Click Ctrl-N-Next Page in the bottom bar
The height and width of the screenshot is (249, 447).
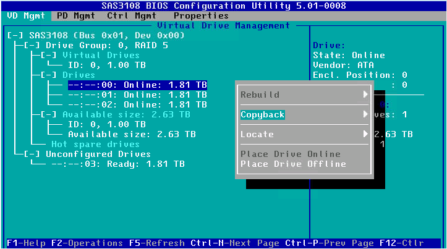(235, 243)
